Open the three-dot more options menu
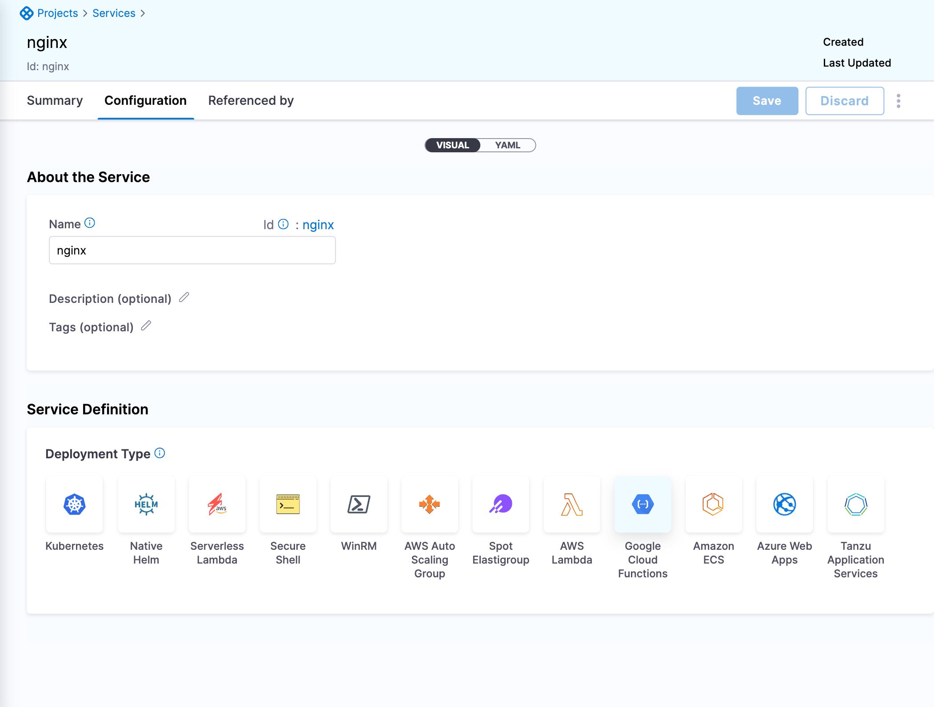The width and height of the screenshot is (934, 707). coord(898,101)
